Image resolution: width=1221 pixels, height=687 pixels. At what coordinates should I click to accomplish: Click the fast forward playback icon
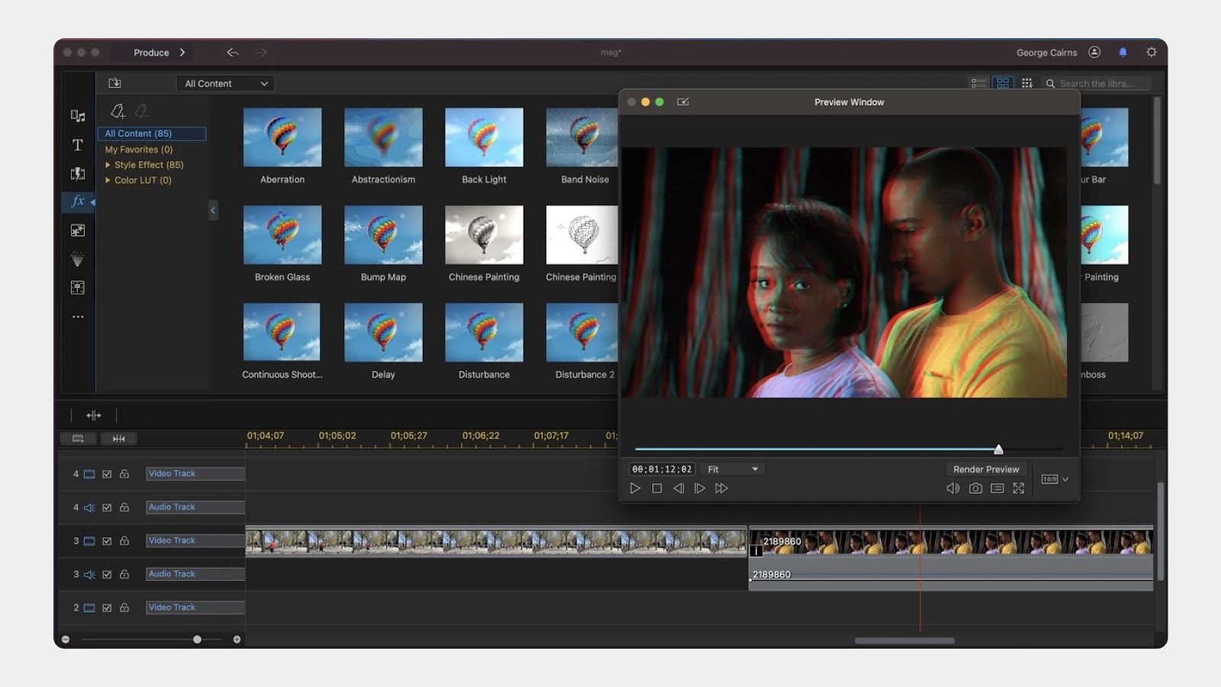click(x=721, y=489)
